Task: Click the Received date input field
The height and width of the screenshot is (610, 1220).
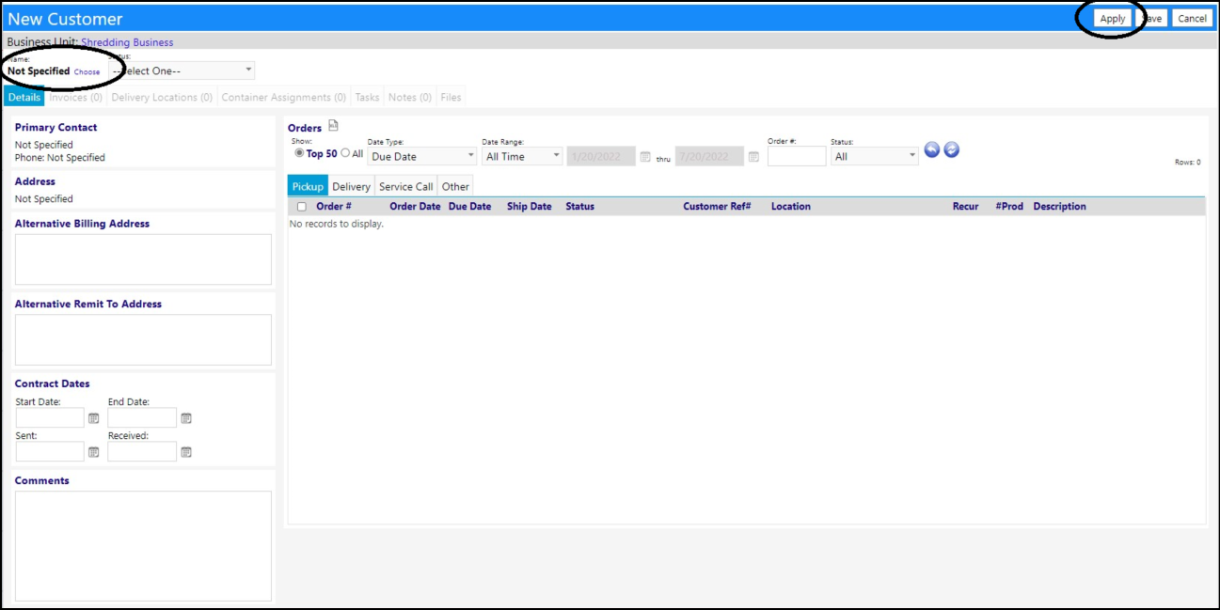Action: pyautogui.click(x=142, y=451)
